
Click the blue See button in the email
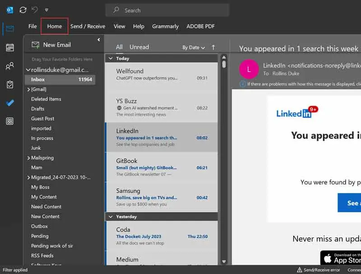click(349, 202)
